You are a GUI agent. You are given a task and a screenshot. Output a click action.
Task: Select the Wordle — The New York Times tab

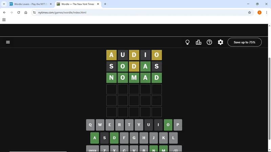(x=78, y=4)
